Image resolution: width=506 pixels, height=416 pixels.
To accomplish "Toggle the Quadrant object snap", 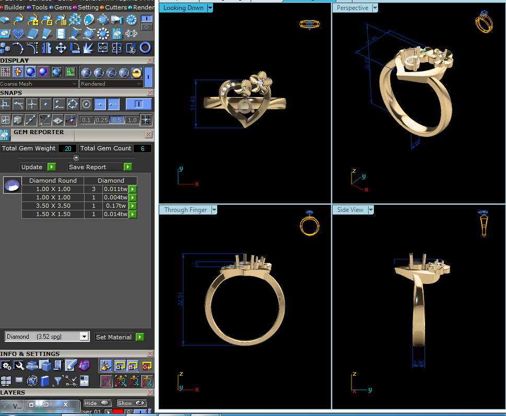I will (x=73, y=104).
